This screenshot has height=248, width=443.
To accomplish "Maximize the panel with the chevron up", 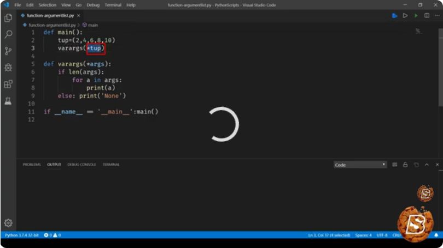I will pos(427,165).
